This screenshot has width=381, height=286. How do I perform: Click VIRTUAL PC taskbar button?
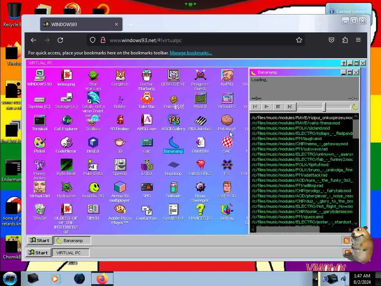(71, 253)
